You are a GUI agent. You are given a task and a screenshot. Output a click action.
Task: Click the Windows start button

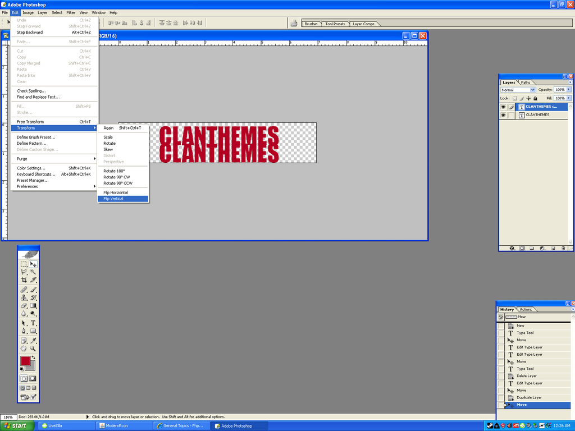pos(17,426)
